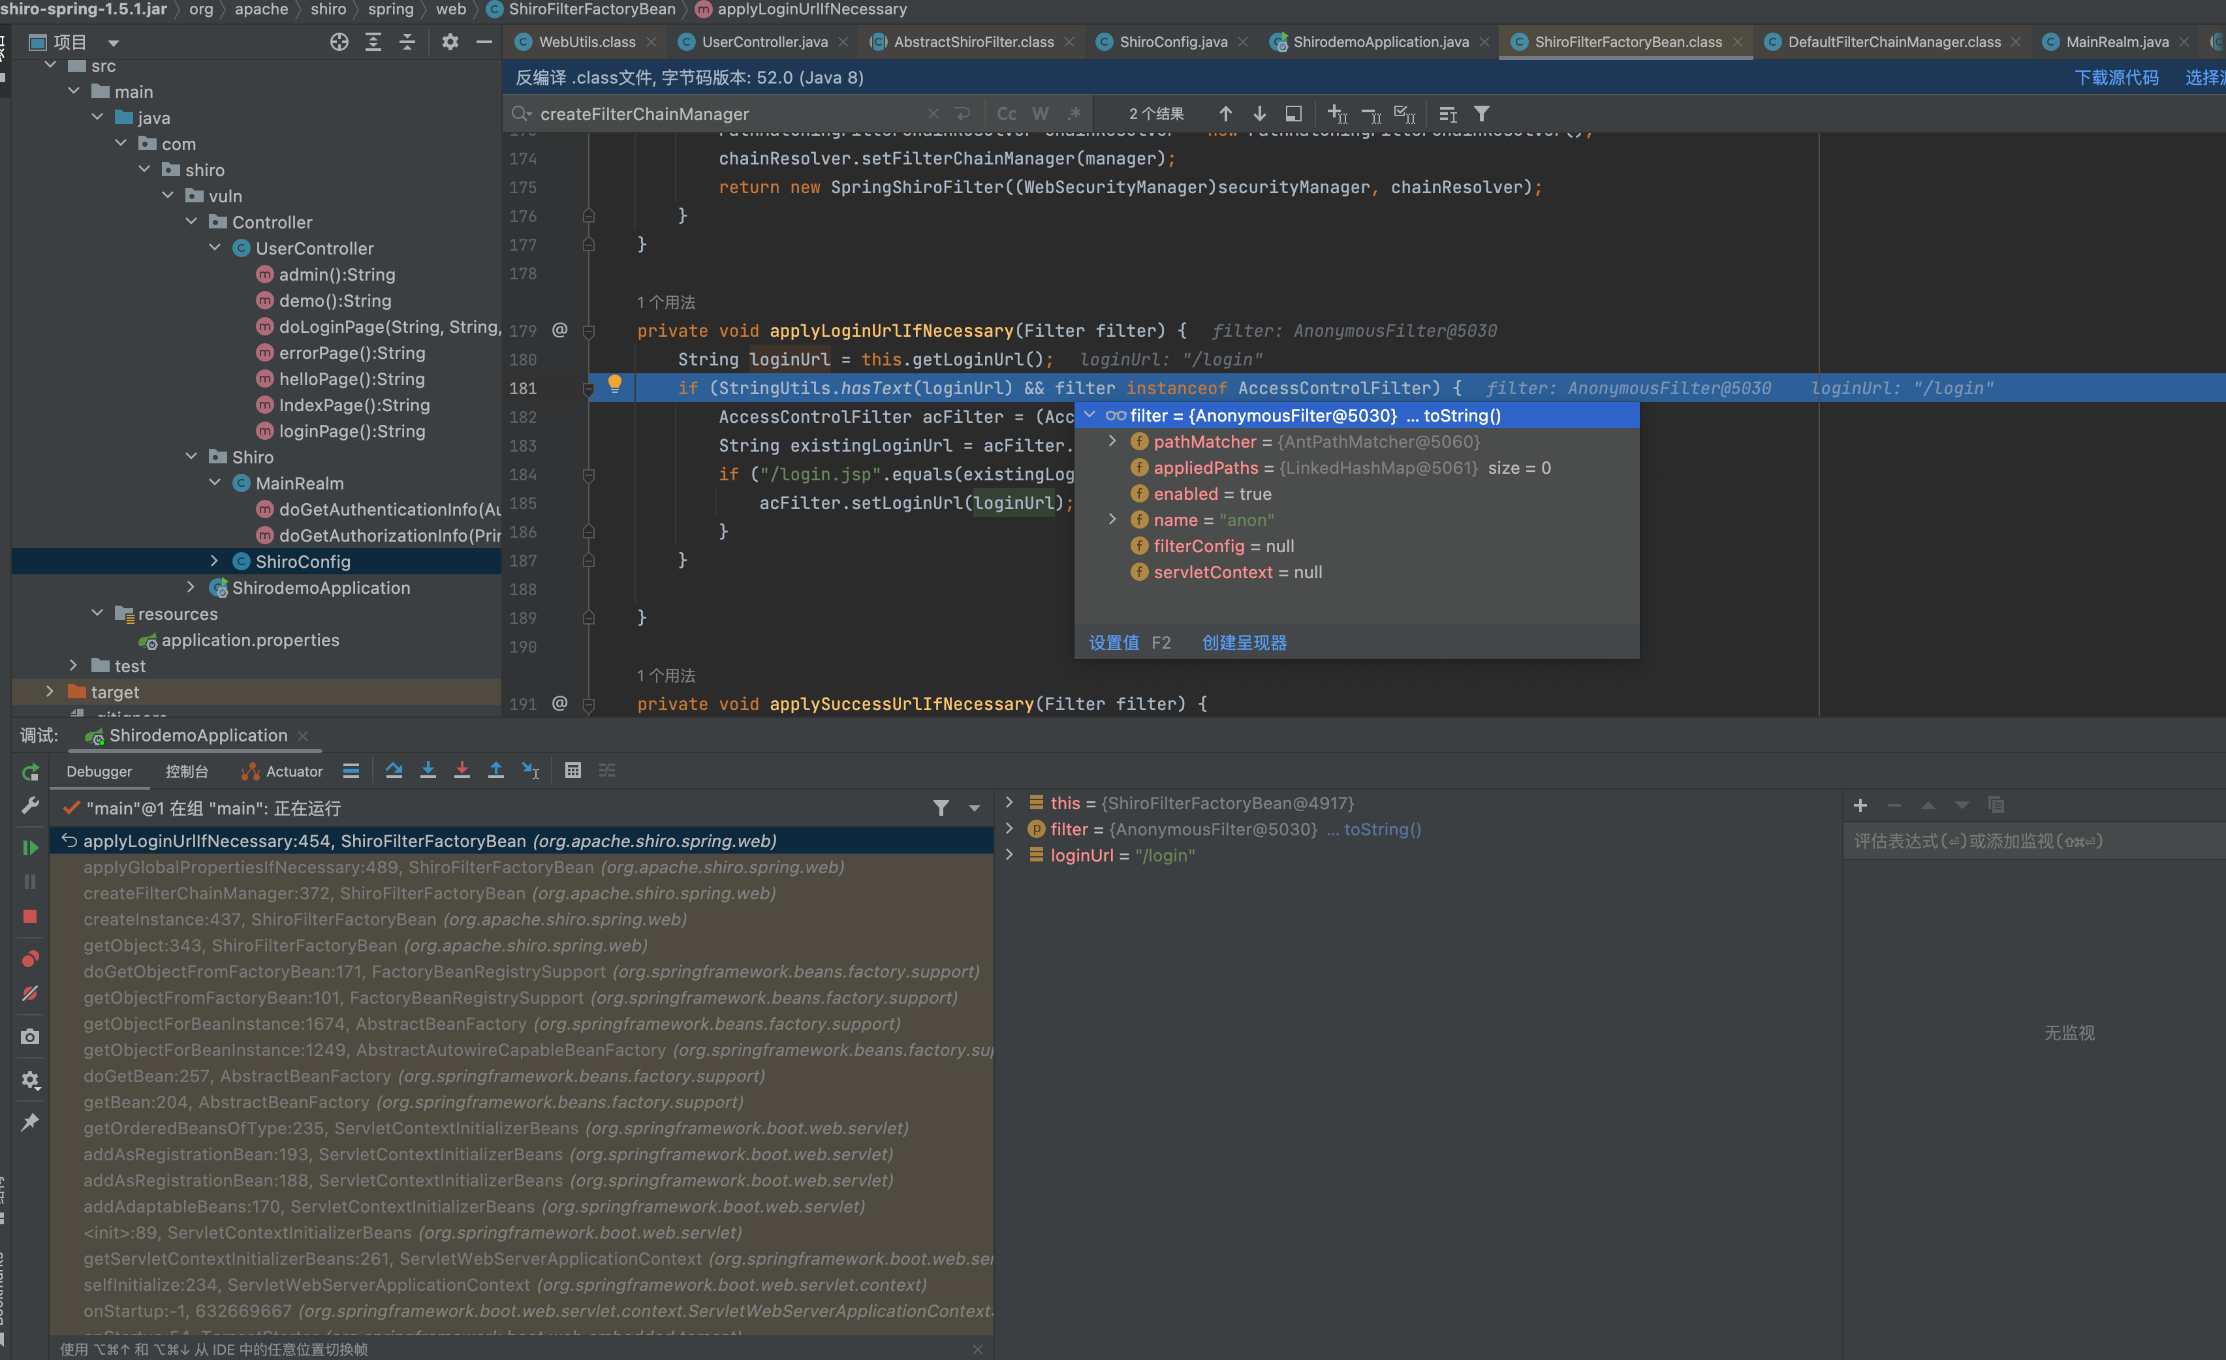The height and width of the screenshot is (1360, 2226).
Task: Switch to WebUtils.class tab
Action: (586, 42)
